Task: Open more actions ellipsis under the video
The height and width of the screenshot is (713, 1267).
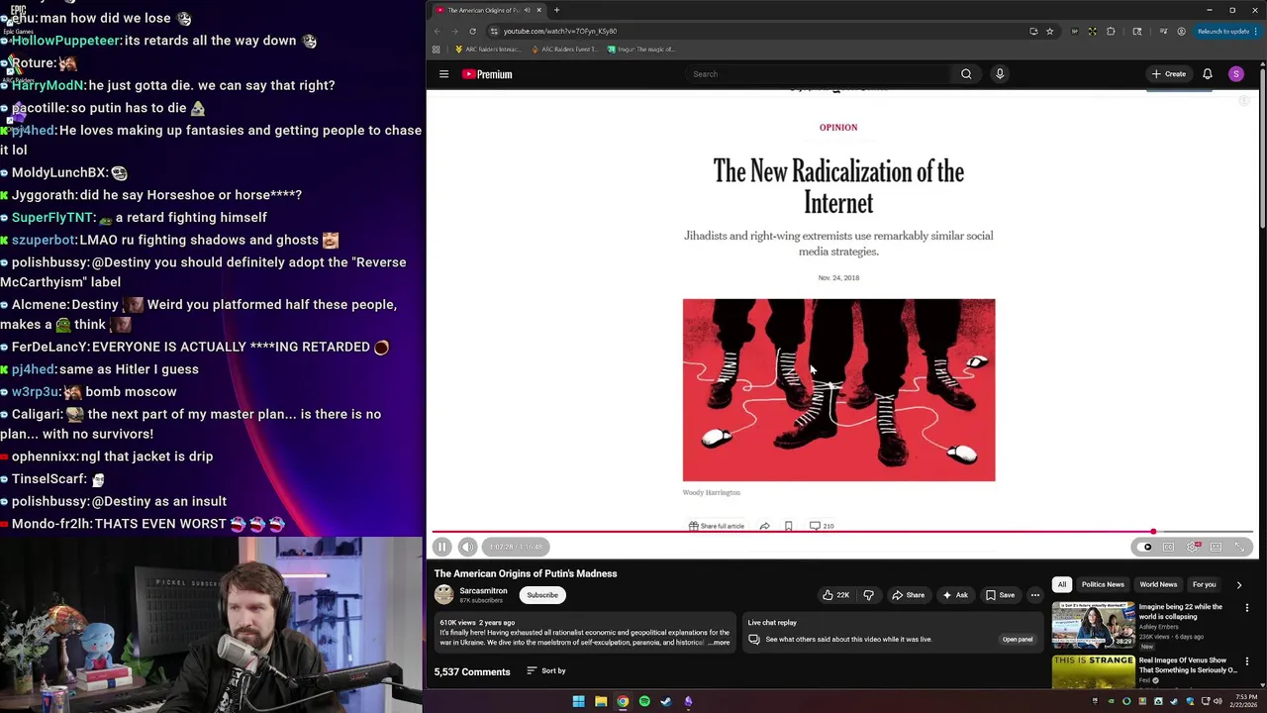Action: (x=1035, y=595)
